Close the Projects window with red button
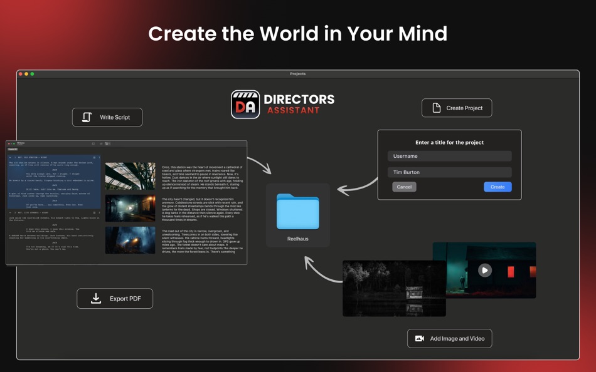Screen dimensions: 596x372 (21, 74)
